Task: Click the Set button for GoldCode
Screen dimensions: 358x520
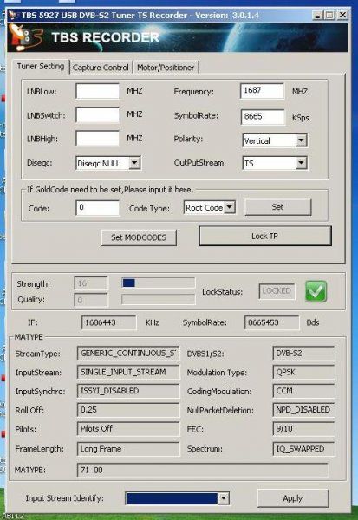Action: click(x=277, y=207)
